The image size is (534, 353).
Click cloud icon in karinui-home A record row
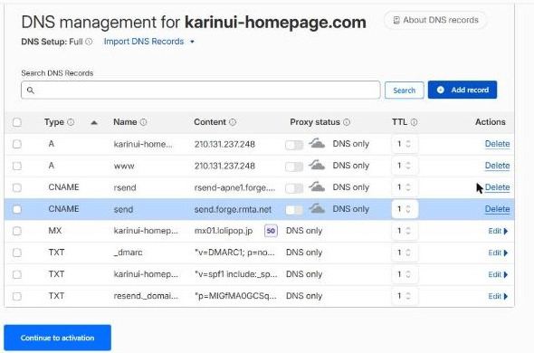click(x=317, y=143)
